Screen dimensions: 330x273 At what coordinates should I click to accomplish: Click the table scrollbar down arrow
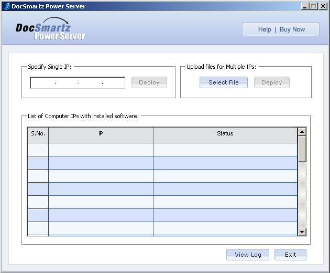click(x=302, y=232)
